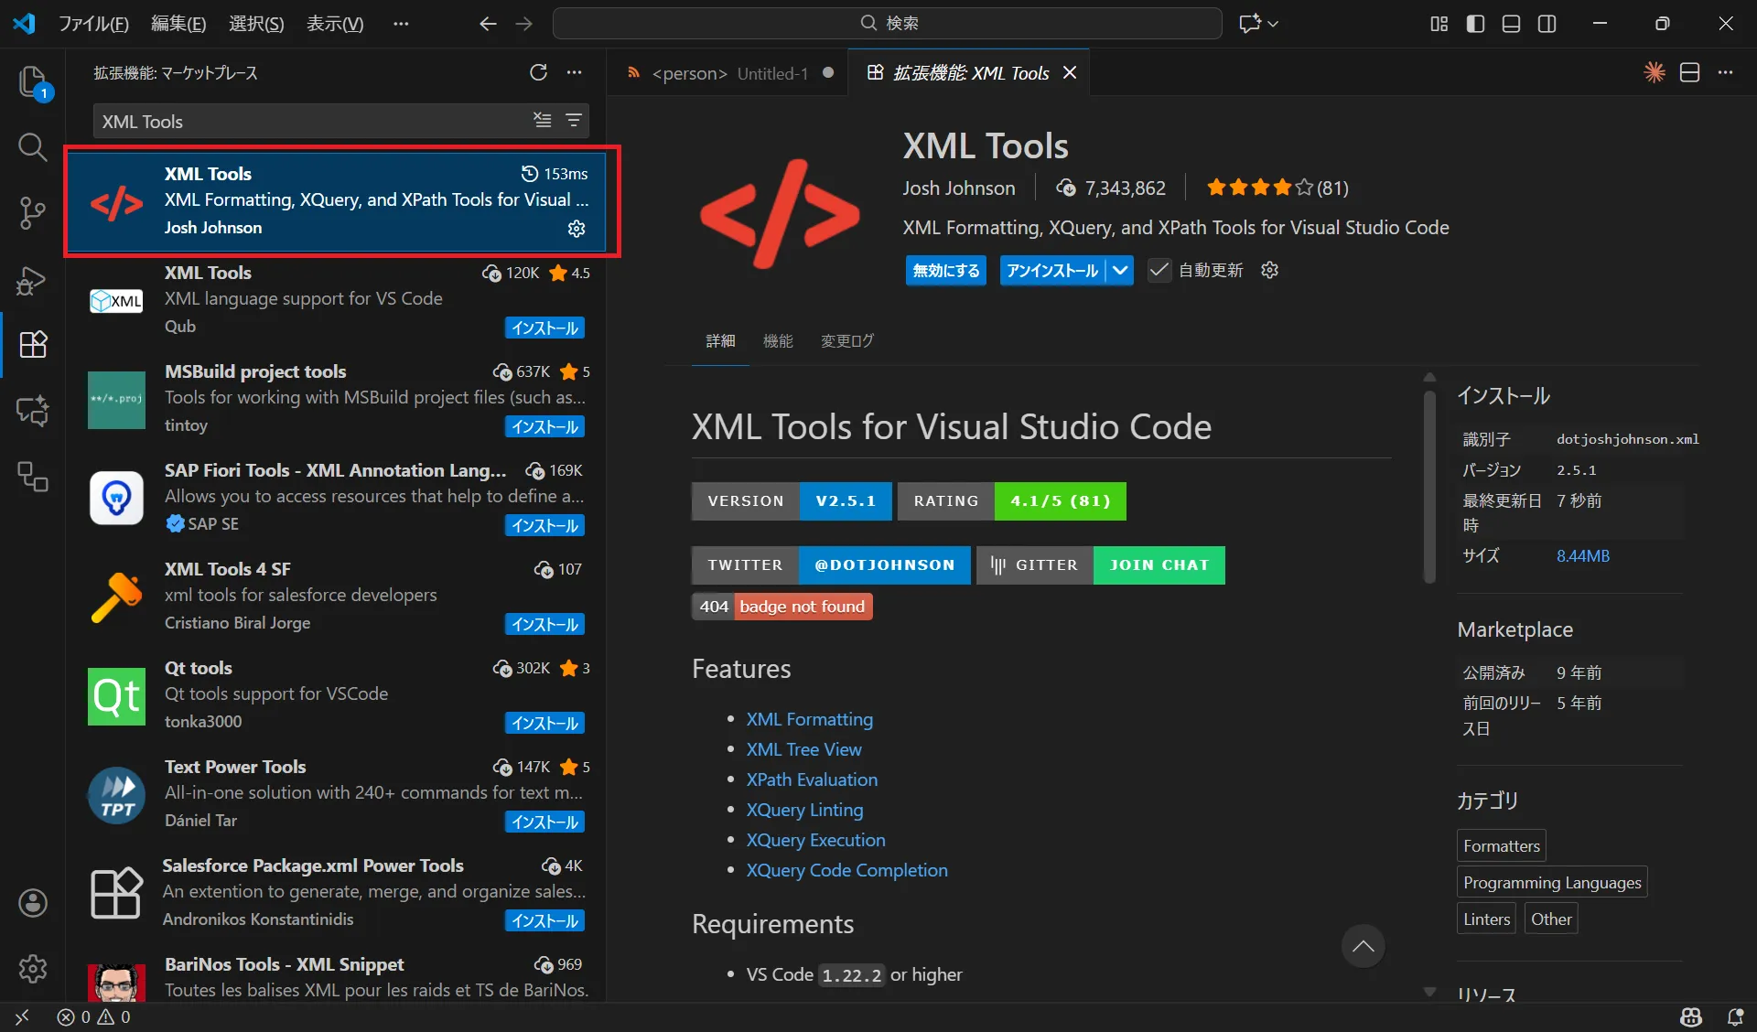
Task: Clear extension search results icon
Action: click(x=543, y=121)
